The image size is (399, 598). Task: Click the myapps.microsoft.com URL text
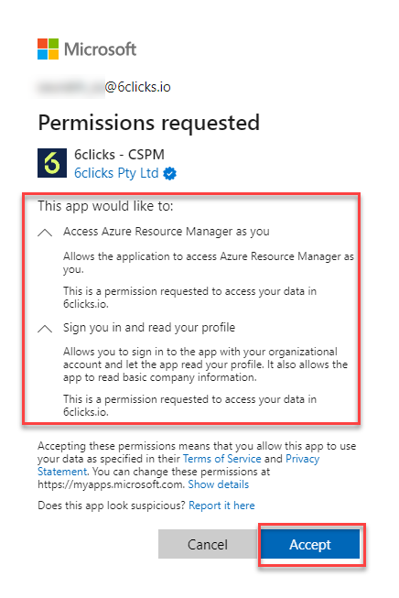(112, 484)
